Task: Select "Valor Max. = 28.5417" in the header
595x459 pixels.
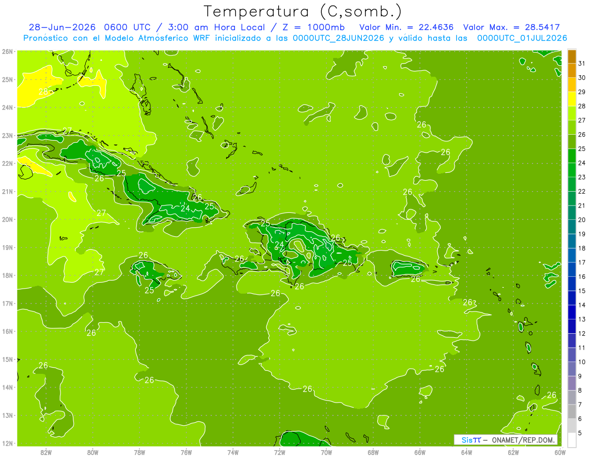Action: tap(511, 27)
